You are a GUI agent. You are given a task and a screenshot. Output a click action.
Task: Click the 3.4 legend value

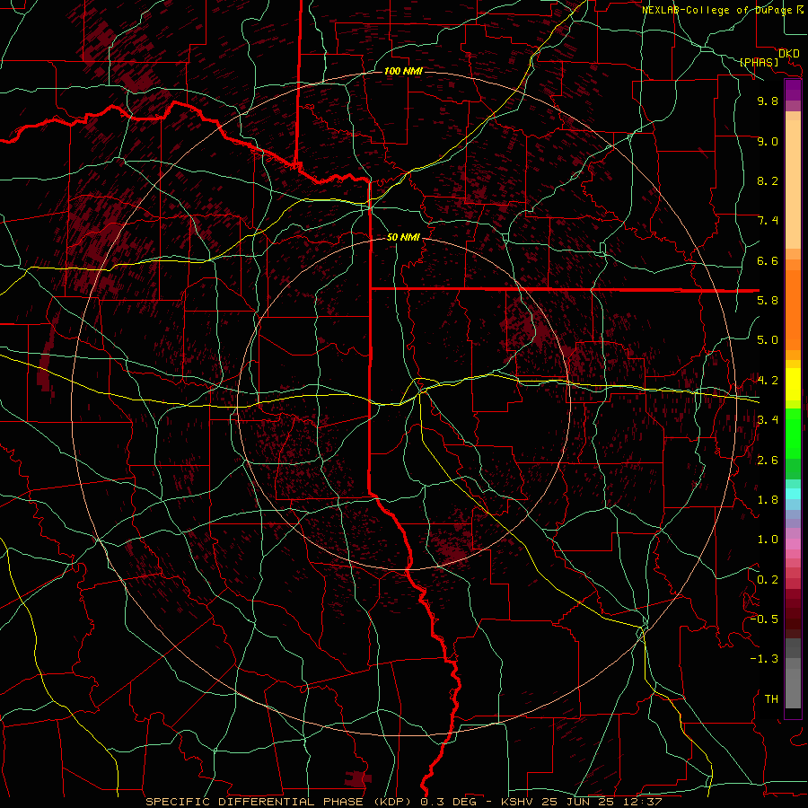click(x=768, y=420)
